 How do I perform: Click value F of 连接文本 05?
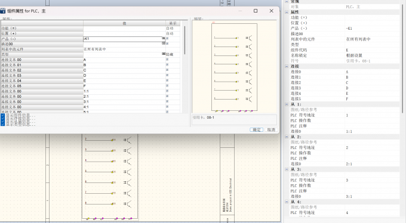pos(85,86)
